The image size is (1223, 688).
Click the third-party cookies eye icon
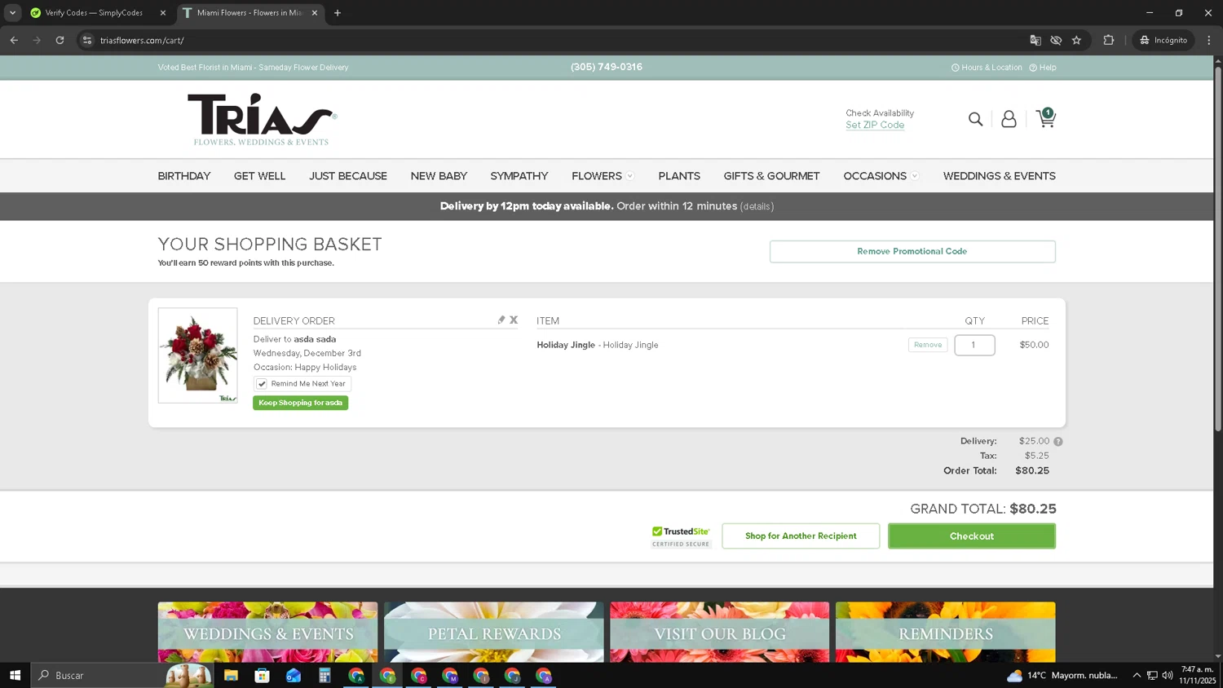tap(1056, 40)
